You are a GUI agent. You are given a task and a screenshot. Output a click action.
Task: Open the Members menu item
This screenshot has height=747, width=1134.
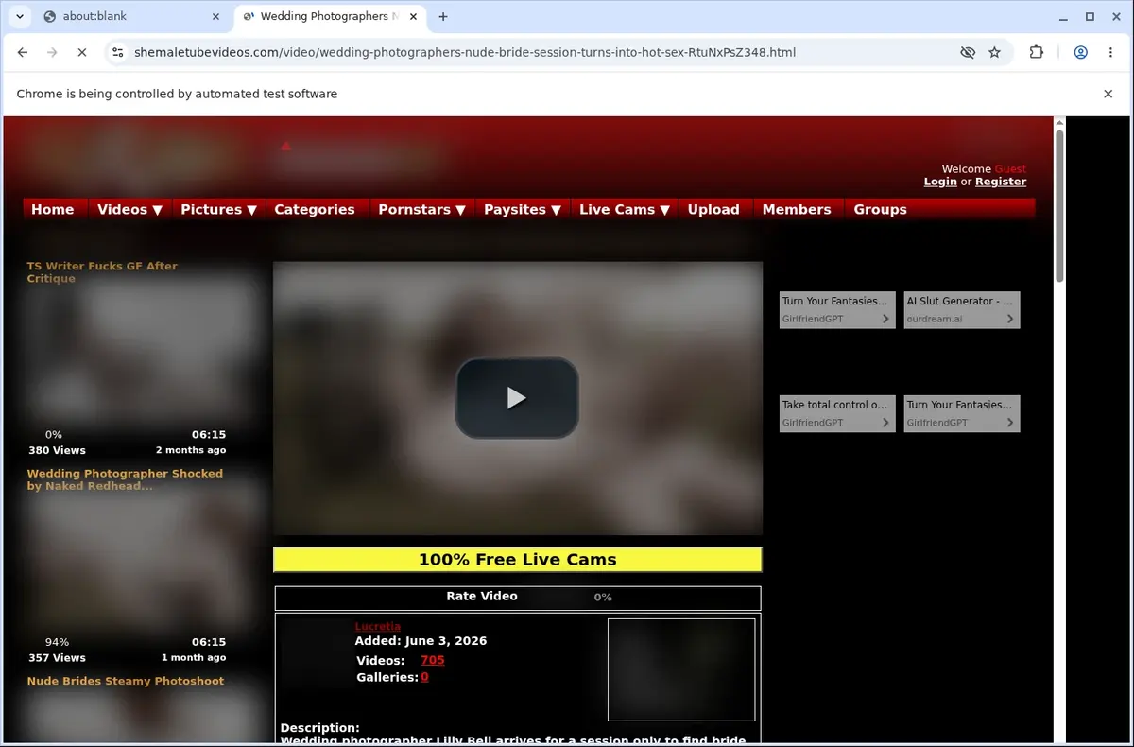click(797, 209)
